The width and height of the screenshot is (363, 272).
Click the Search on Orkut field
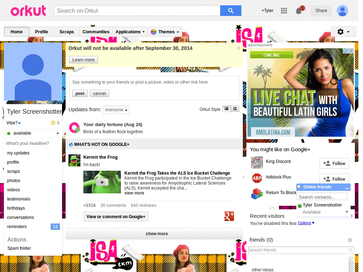137,11
